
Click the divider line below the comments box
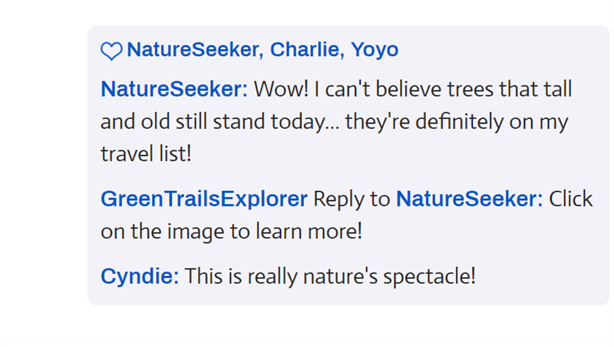307,338
